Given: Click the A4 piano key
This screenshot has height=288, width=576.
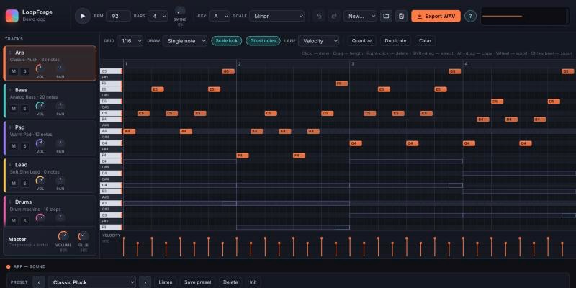Looking at the screenshot, I should (111, 131).
